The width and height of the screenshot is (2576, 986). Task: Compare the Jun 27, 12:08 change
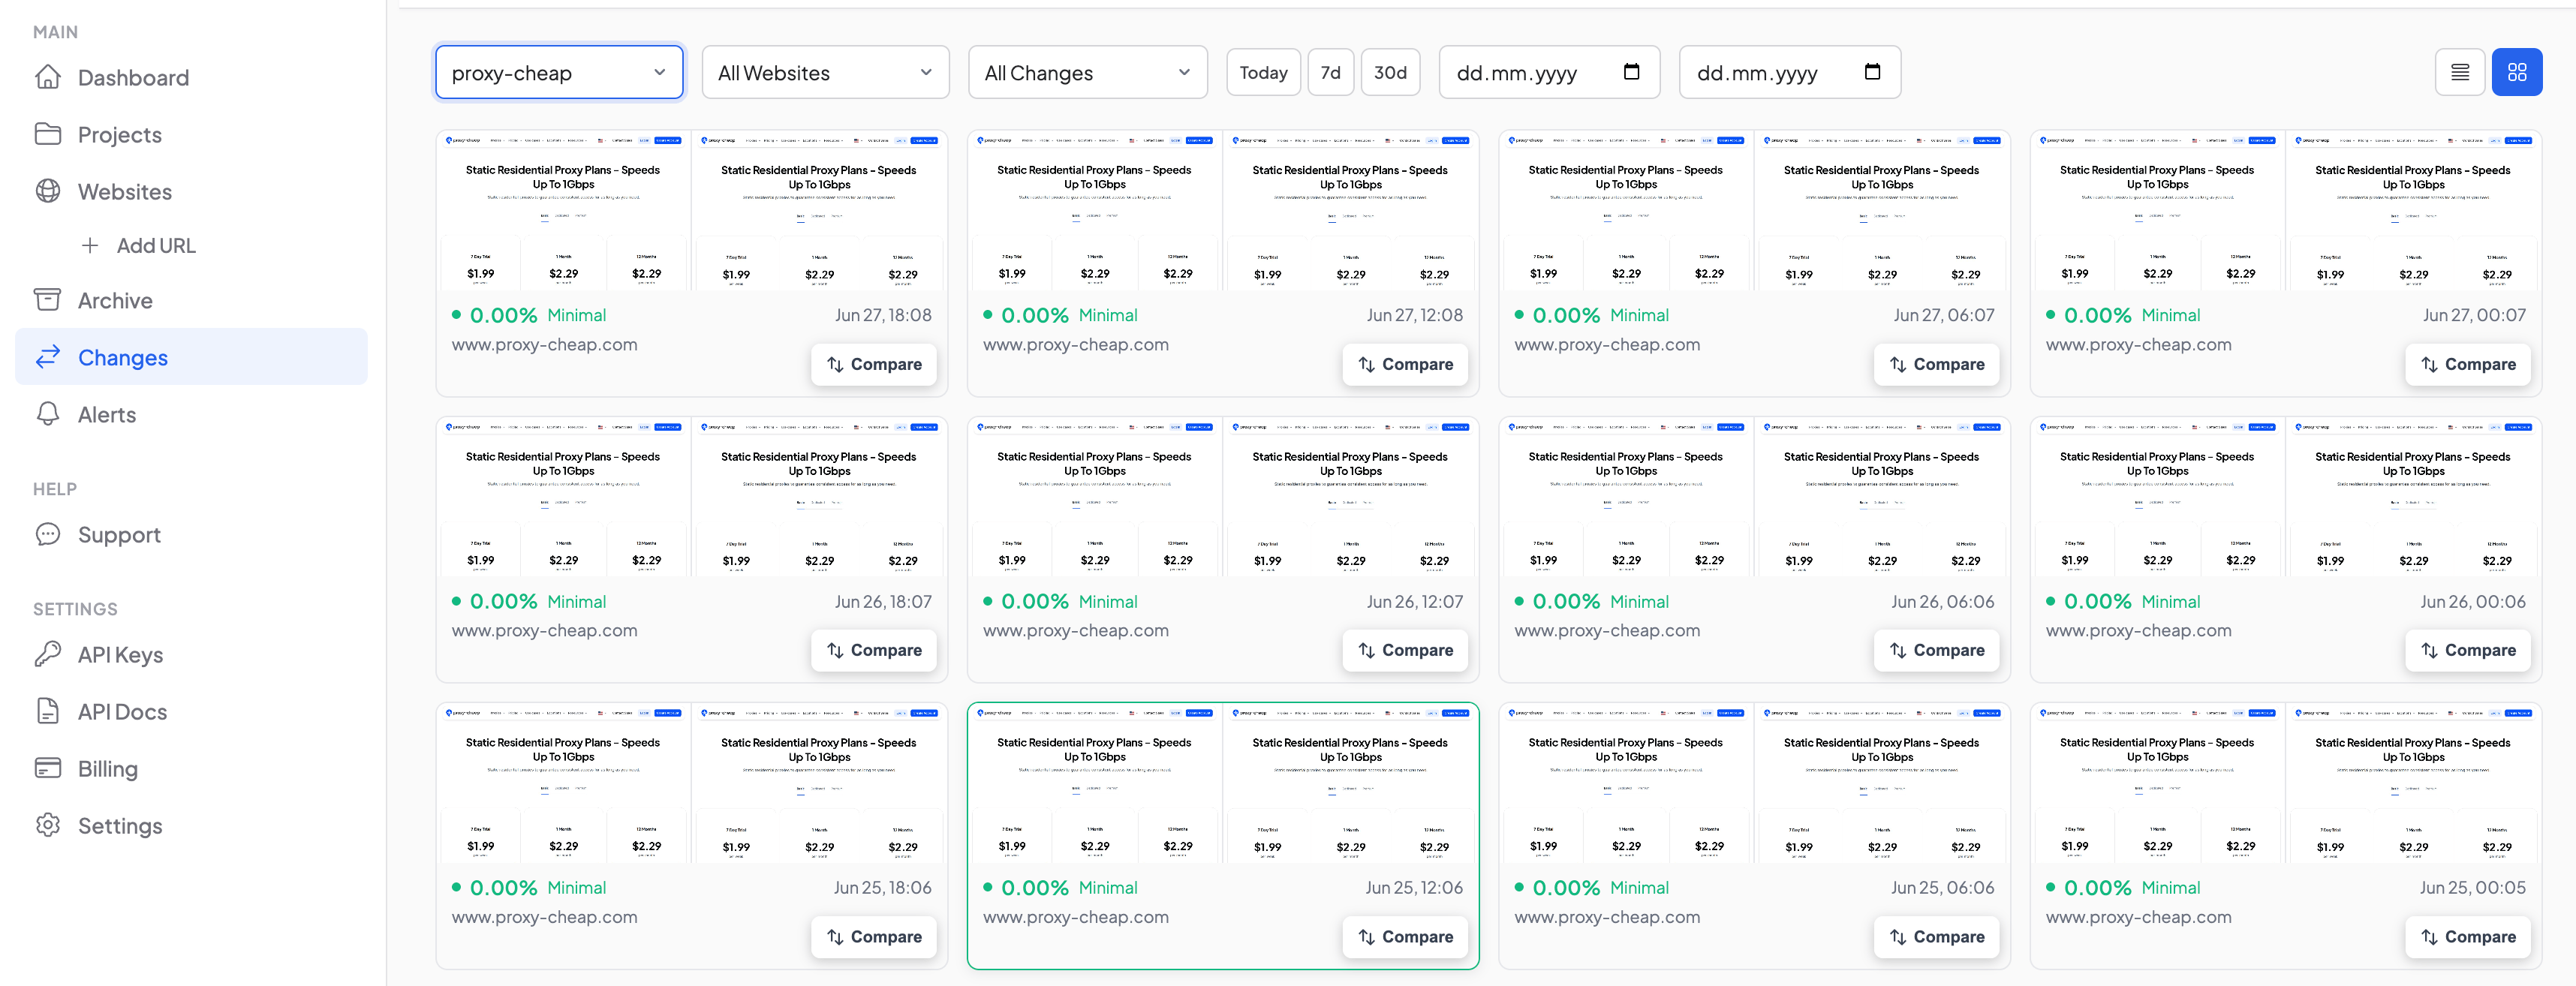click(1404, 364)
